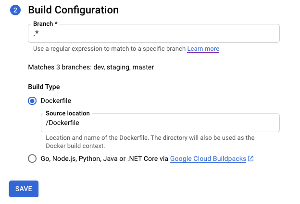Select the Dockerfile radio button

point(32,101)
